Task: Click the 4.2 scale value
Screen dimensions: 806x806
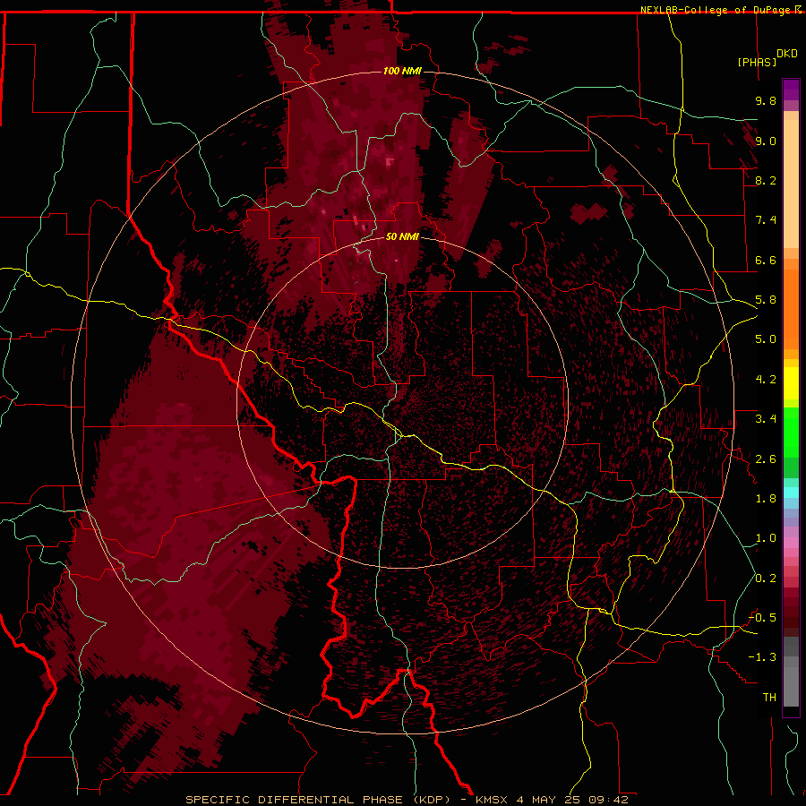Action: 766,380
